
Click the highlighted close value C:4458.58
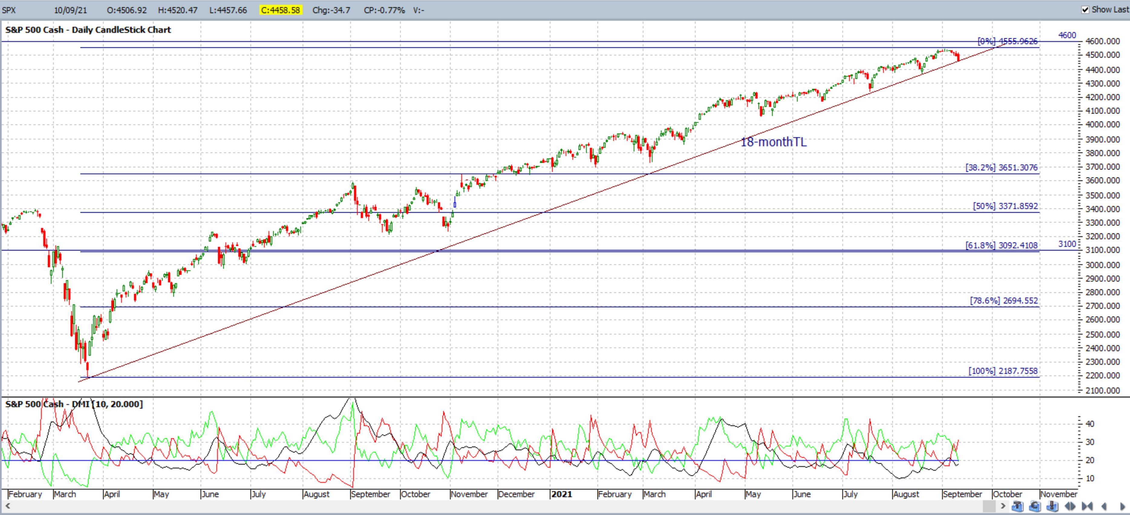280,10
